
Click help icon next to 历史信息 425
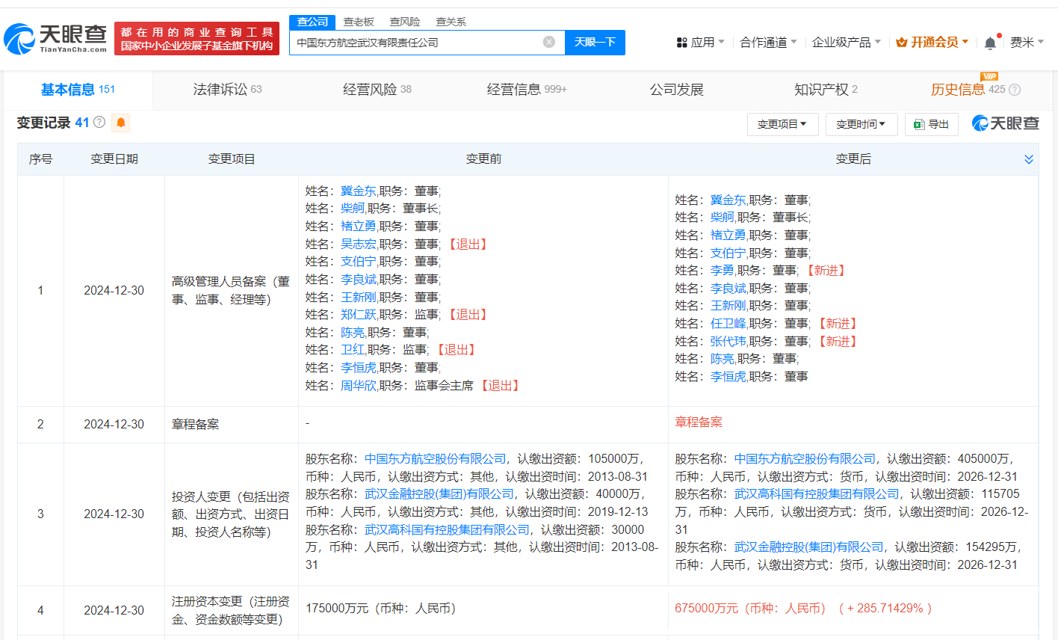coord(1015,90)
